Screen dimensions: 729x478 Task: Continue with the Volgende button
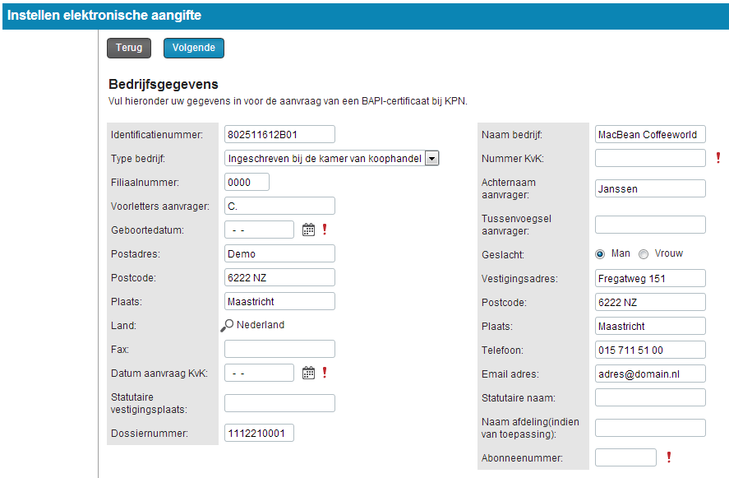pyautogui.click(x=194, y=48)
